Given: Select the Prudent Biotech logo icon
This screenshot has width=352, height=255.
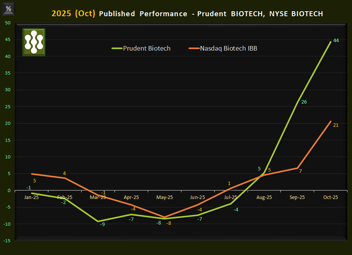Looking at the screenshot, I should (33, 42).
